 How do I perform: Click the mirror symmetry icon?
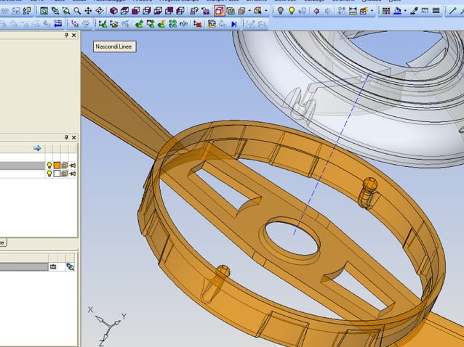(183, 24)
